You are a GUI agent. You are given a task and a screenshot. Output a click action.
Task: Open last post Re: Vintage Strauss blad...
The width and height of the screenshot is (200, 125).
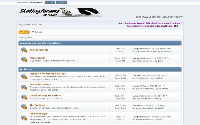click(x=143, y=108)
